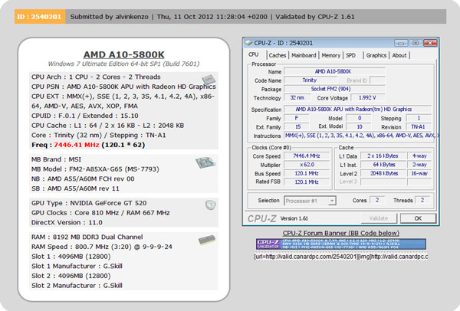Image resolution: width=460 pixels, height=311 pixels.
Task: Click the CPU chip icon beside CPU Arch
Action: click(209, 80)
